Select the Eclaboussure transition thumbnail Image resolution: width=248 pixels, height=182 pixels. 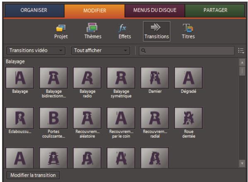coord(20,118)
